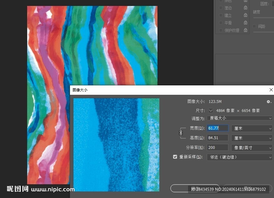Viewport: 274px width, 198px height.
Task: Toggle the 间距 checkbox in brush panel
Action: click(x=254, y=26)
